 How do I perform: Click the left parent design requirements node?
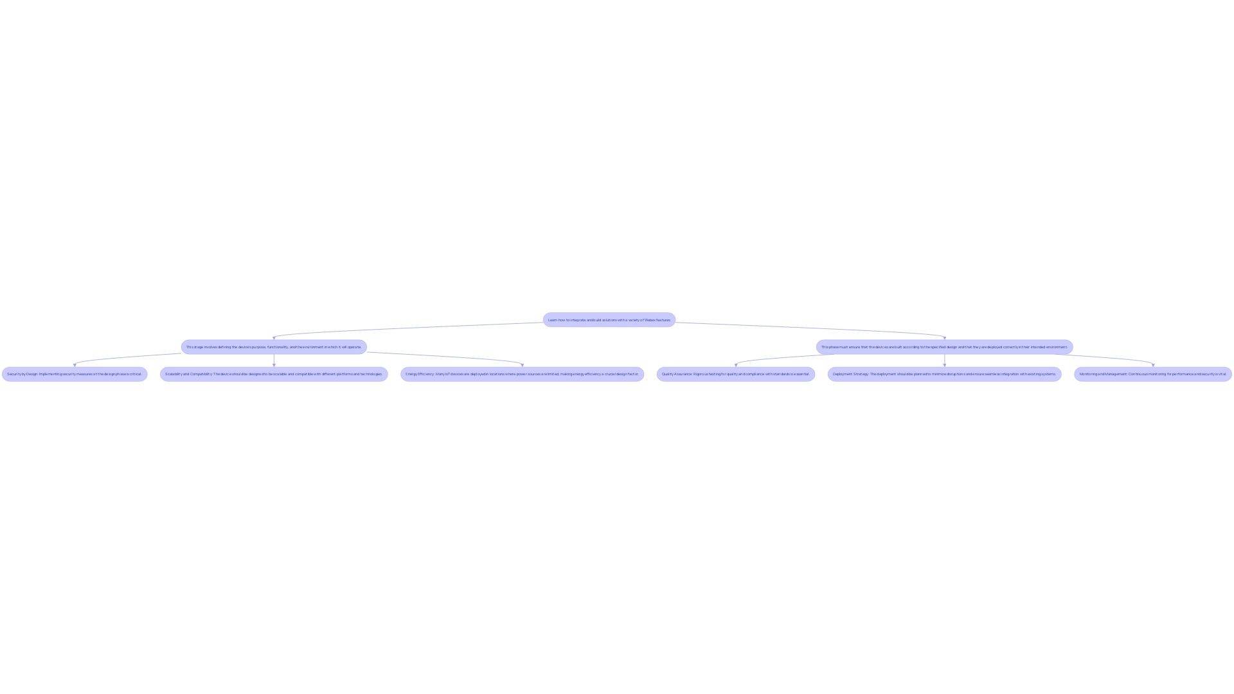click(273, 346)
